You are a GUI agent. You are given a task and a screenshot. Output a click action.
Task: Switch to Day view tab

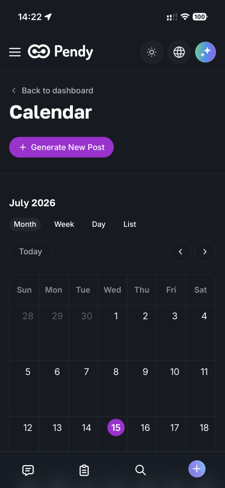click(99, 224)
